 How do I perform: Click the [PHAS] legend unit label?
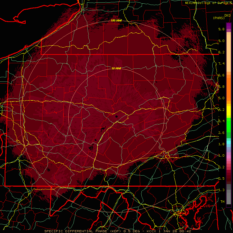click(219, 18)
